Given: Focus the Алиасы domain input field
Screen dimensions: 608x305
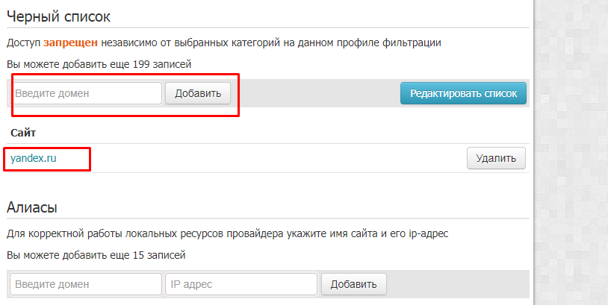Looking at the screenshot, I should [x=86, y=284].
